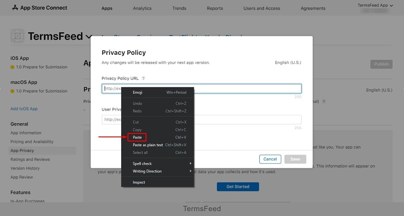Open Pricing and Availability in sidebar

(32, 142)
